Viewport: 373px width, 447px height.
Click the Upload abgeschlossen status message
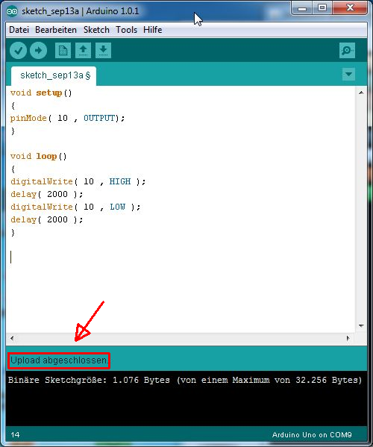tap(59, 360)
